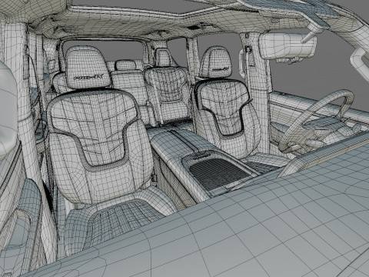Select the steering wheel rim

[317, 121]
